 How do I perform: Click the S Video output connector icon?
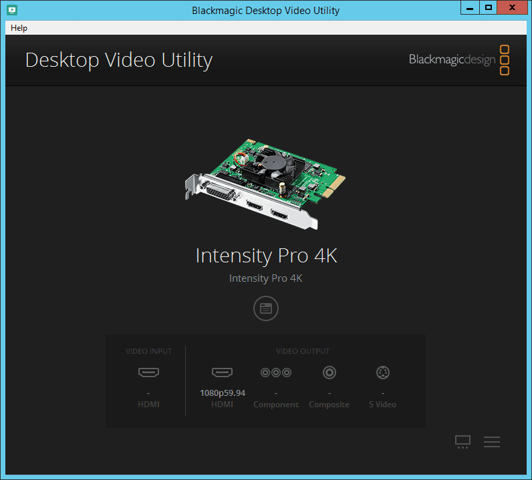[383, 373]
